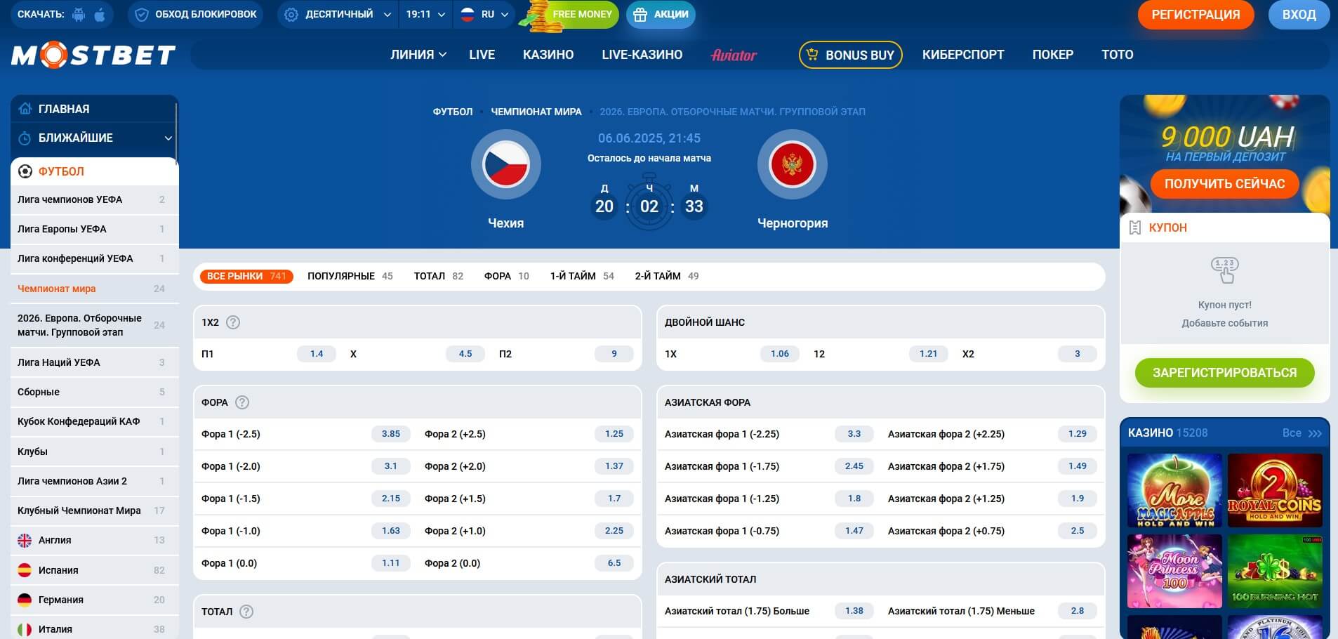The width and height of the screenshot is (1338, 639).
Task: Open Лига чемпионов УЕФА in sidebar
Action: pos(94,200)
